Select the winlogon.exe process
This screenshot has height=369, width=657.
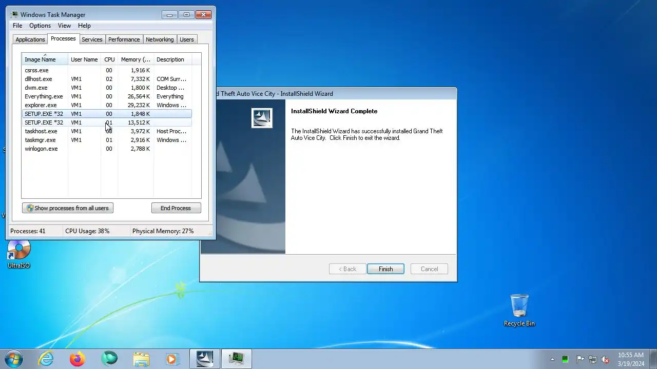click(x=107, y=149)
